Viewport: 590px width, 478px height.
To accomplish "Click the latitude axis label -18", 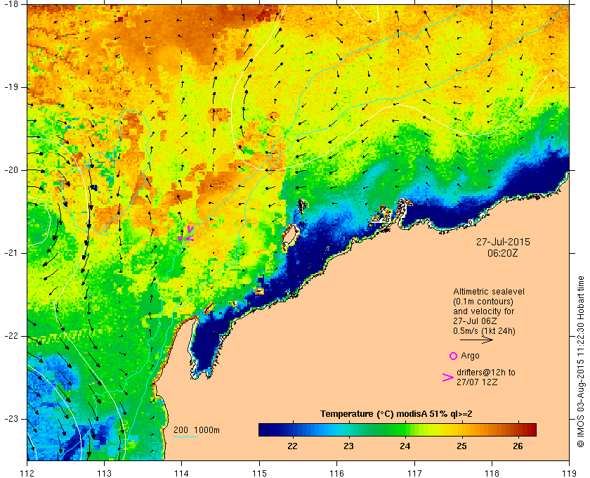I will [x=11, y=4].
